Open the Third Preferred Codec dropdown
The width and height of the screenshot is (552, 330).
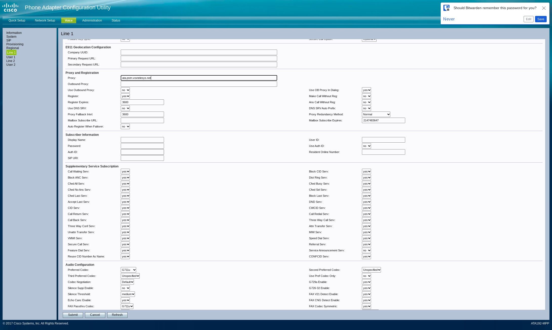[130, 276]
